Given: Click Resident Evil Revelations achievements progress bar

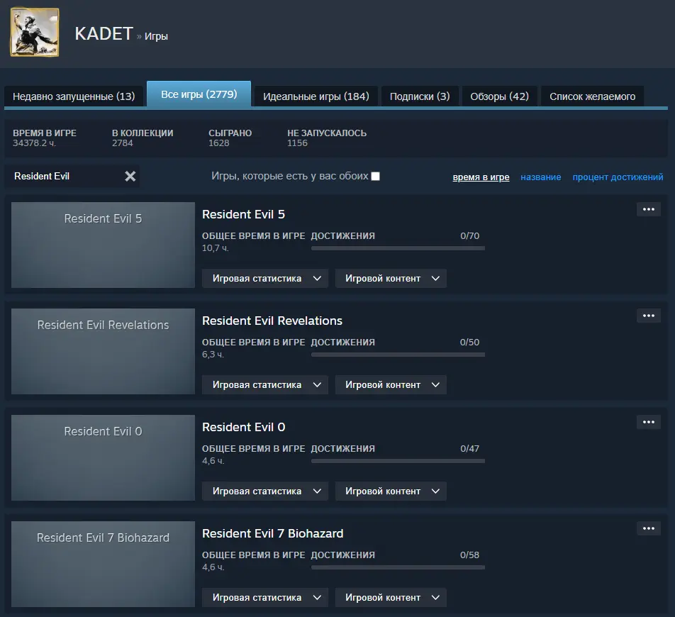Looking at the screenshot, I should pyautogui.click(x=398, y=355).
